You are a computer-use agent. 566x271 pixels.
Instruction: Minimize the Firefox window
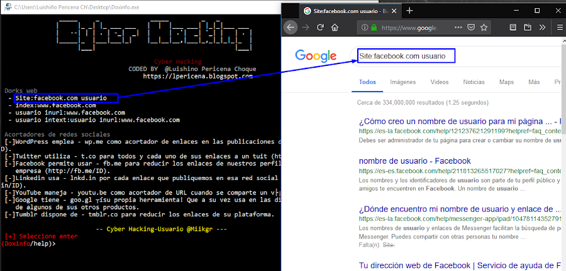tap(518, 11)
